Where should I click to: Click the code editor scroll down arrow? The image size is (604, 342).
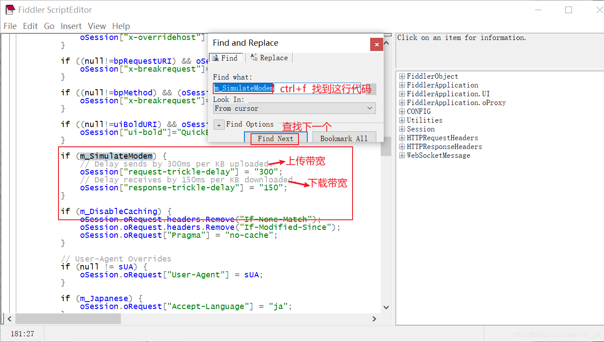click(386, 307)
